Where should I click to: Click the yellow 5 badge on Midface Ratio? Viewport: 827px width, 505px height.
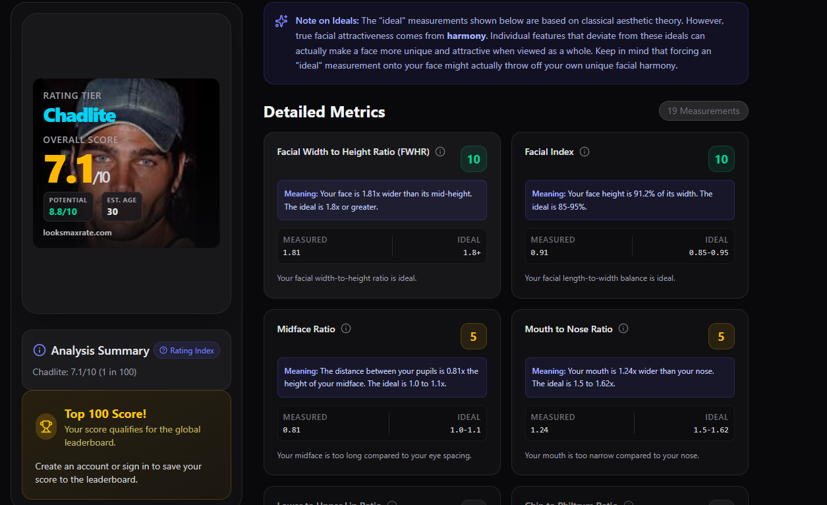pos(473,336)
